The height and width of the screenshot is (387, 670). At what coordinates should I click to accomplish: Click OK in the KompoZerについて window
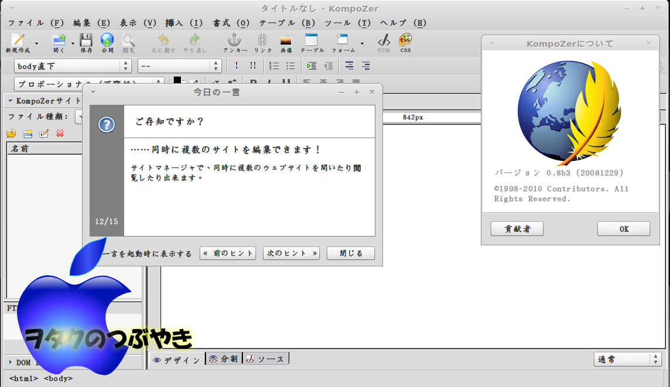pyautogui.click(x=624, y=228)
